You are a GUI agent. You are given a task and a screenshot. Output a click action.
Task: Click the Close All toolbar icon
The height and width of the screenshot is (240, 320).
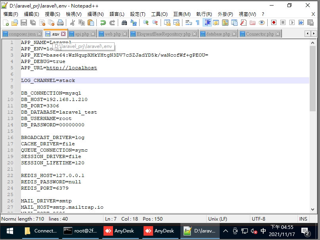point(51,23)
